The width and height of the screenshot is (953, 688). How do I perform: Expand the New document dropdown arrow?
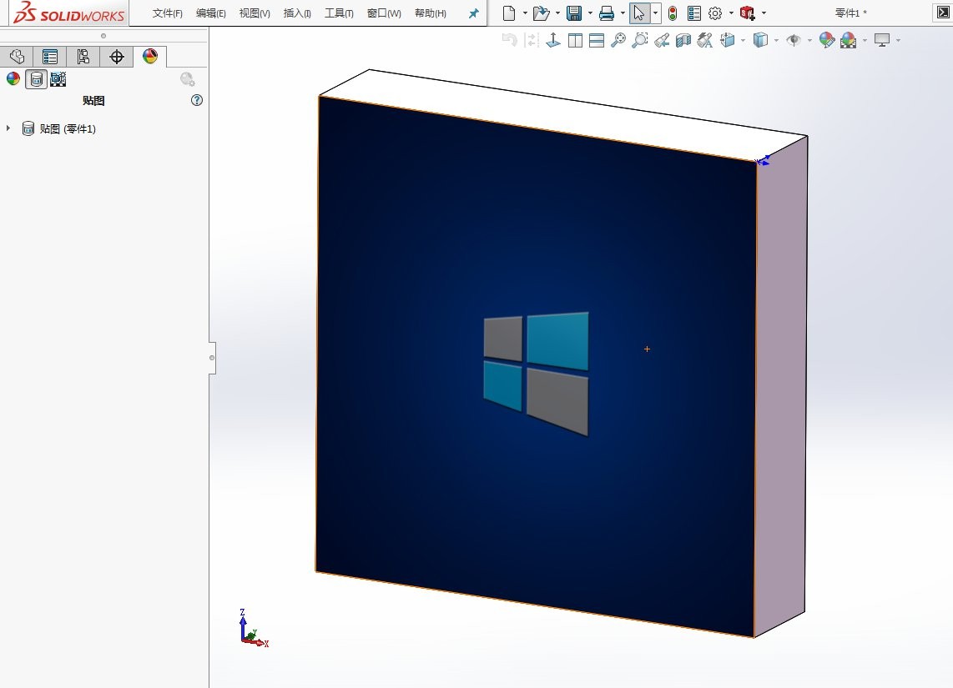(525, 13)
